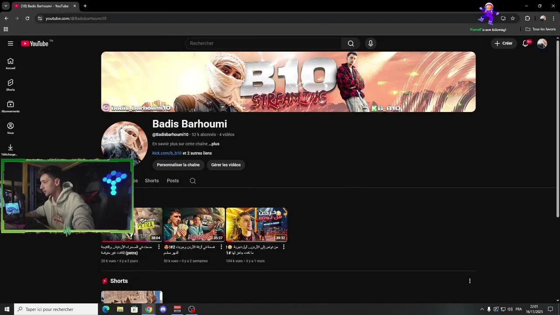The width and height of the screenshot is (560, 315).
Task: Open Voicemeeter from the taskbar
Action: coord(177,309)
